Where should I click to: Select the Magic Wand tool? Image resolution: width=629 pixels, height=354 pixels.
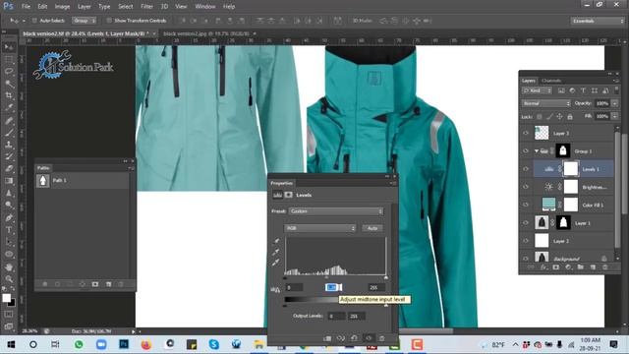[9, 84]
